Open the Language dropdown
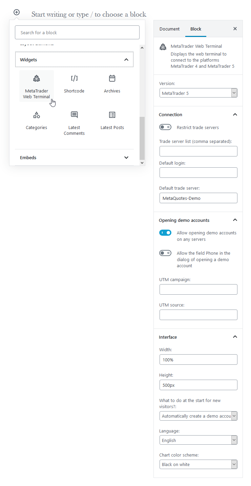This screenshot has width=251, height=486. (x=198, y=440)
